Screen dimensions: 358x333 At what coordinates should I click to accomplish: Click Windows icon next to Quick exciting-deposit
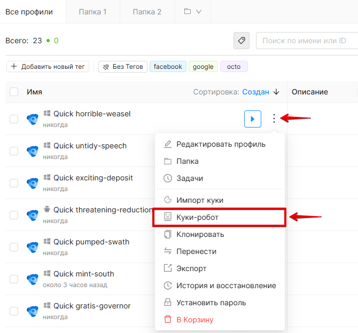47,177
